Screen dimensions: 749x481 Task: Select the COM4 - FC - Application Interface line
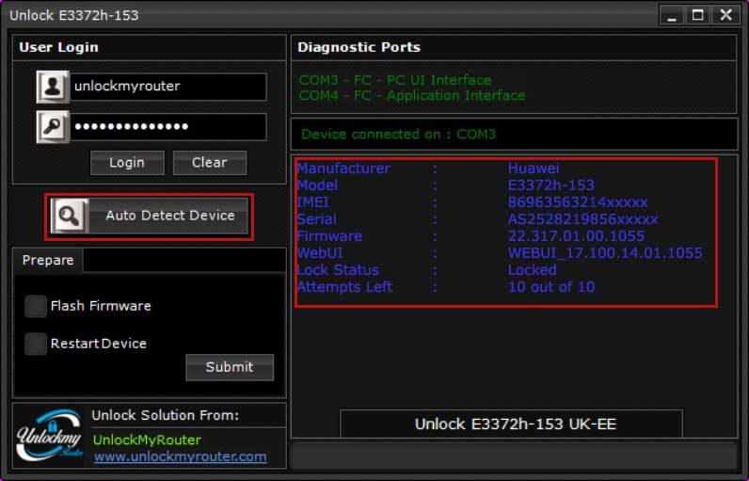(412, 95)
